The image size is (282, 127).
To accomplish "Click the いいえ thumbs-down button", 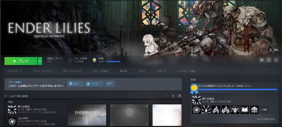I will click(94, 84).
